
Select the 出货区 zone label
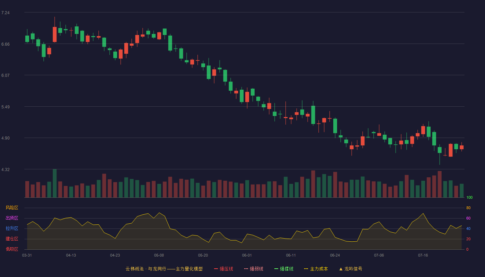(x=12, y=218)
